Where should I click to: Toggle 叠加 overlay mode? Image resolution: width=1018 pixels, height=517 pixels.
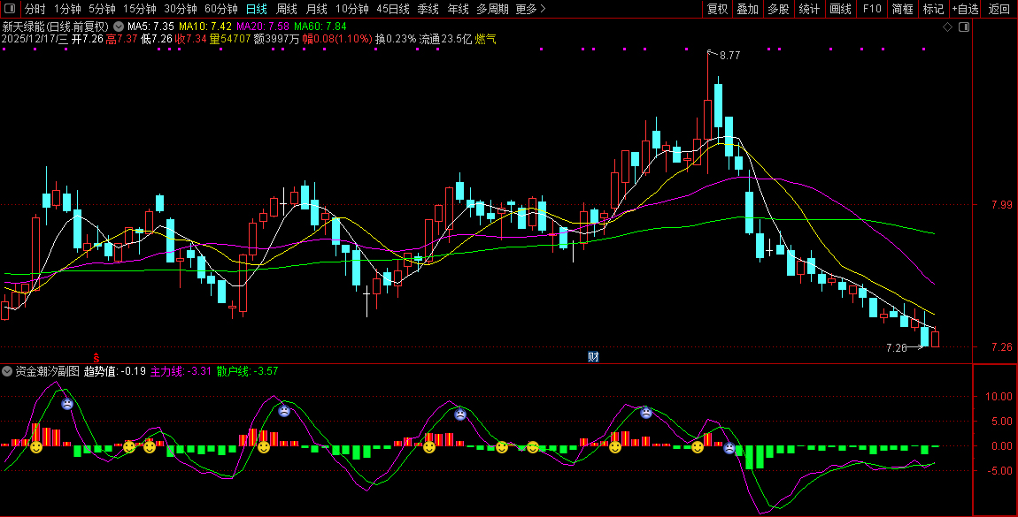747,10
